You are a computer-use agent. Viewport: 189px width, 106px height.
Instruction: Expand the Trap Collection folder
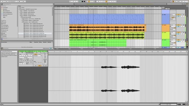(20, 11)
